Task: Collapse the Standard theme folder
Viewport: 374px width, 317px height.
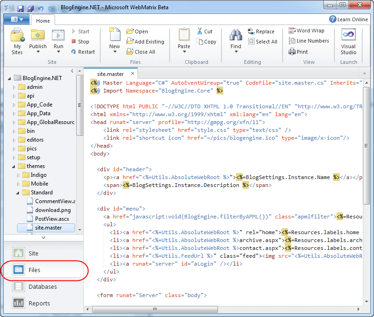Action: pos(18,193)
